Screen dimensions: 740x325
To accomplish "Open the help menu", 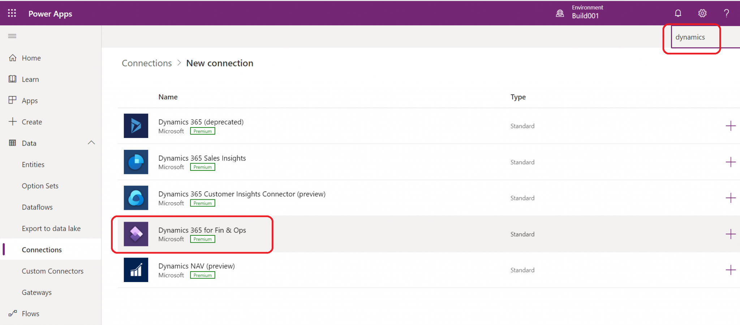I will pyautogui.click(x=726, y=13).
